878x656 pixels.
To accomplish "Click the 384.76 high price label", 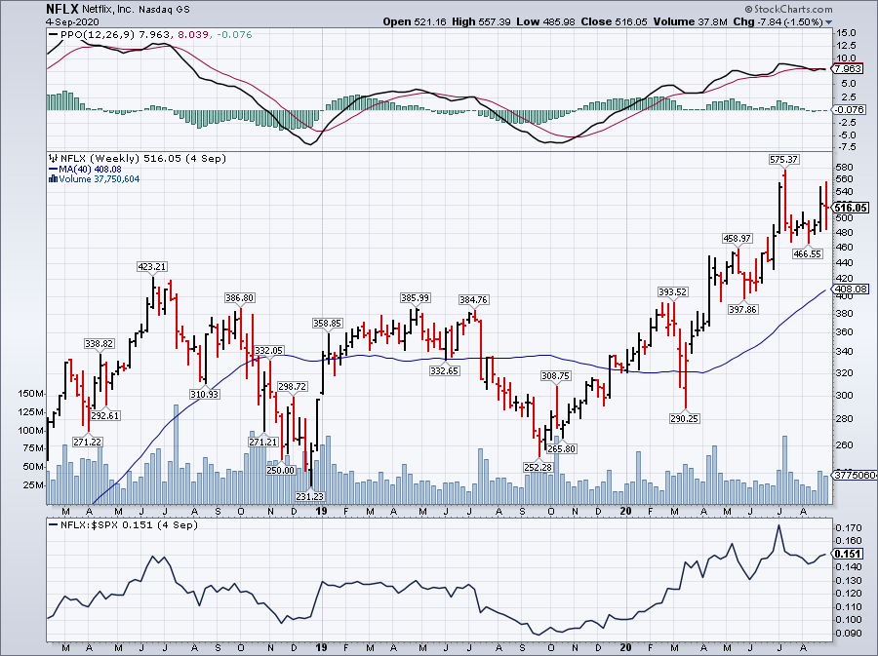I will point(474,300).
